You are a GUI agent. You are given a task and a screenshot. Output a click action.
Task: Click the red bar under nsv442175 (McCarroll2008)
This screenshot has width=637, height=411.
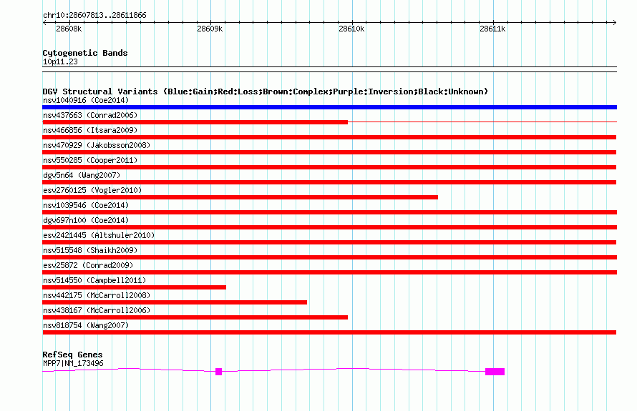[175, 302]
